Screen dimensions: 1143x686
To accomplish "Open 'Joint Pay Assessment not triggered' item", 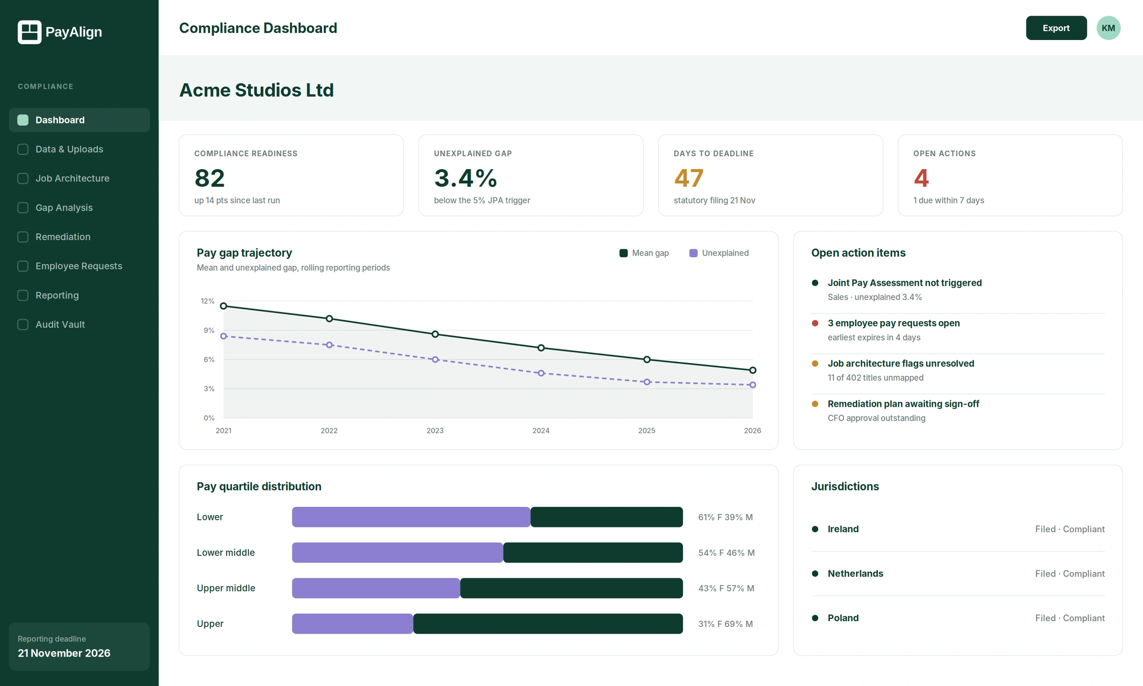I will coord(958,290).
